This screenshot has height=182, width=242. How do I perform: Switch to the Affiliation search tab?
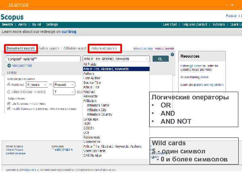pos(75,48)
